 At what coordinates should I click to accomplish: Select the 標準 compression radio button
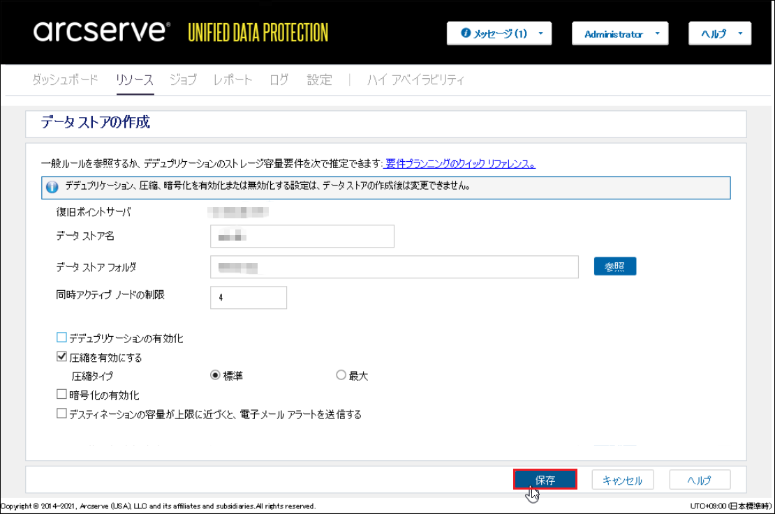(x=215, y=375)
